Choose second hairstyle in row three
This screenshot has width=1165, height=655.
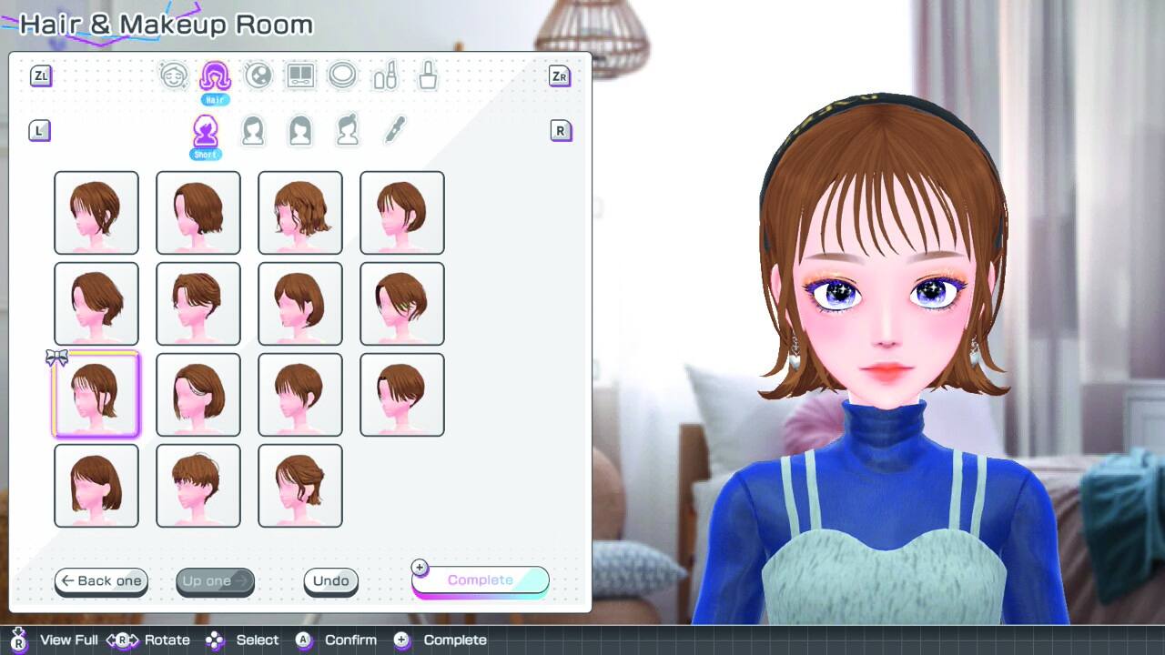pos(198,395)
